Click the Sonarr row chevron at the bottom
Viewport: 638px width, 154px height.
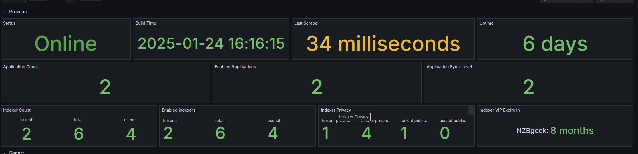pos(5,153)
